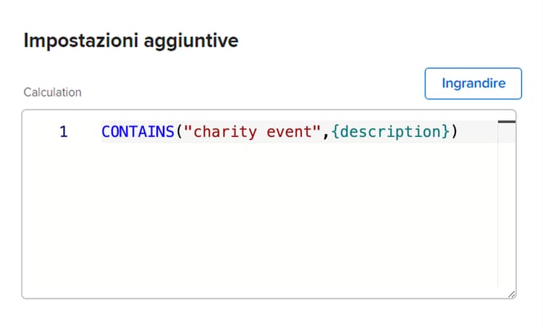The image size is (543, 328).
Task: Click the highlighted line space right of the formula
Action: [478, 132]
